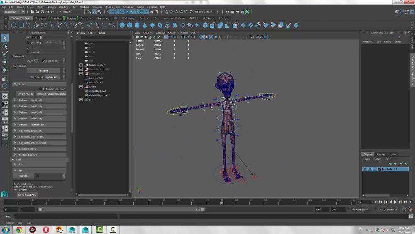Click the Go to Build Pose button
The width and height of the screenshot is (415, 234).
coord(27,195)
